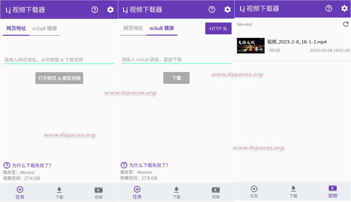Select the 视频_2023-2-6_16-1-2.mp4 file name
This screenshot has height=202, width=351.
tap(297, 42)
